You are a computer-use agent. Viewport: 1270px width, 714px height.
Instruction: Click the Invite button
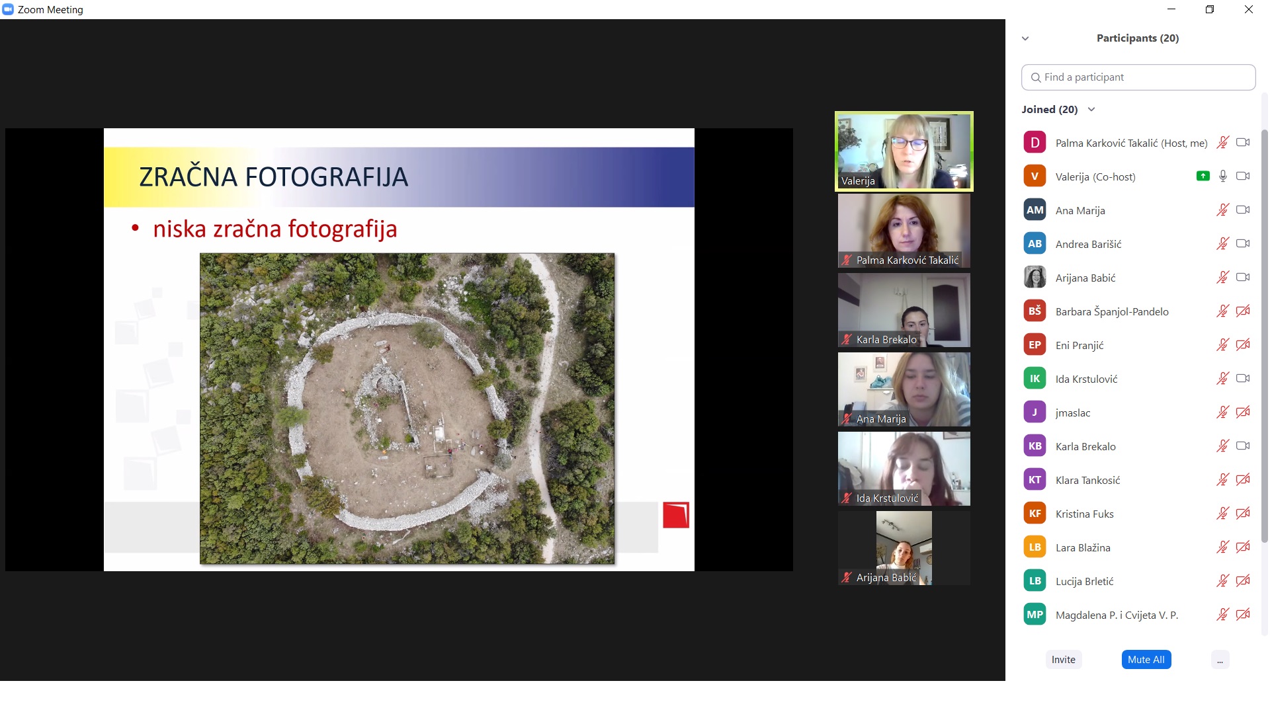click(1063, 660)
